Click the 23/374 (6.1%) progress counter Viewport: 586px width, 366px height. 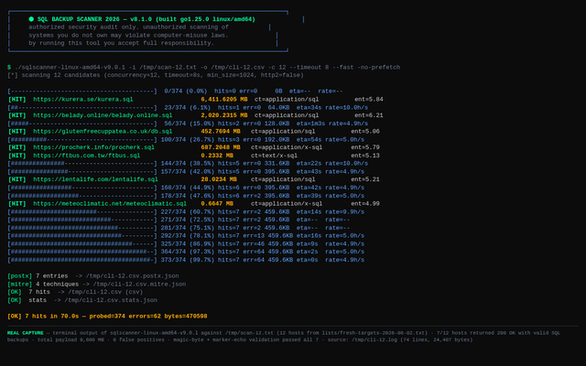point(188,108)
